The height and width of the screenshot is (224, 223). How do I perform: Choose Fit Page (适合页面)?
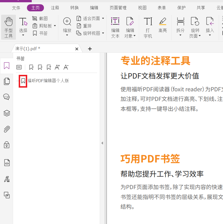[88, 18]
